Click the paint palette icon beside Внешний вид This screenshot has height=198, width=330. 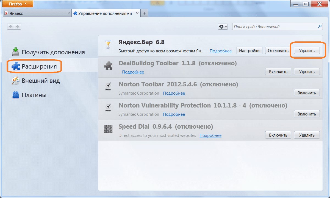(16, 81)
